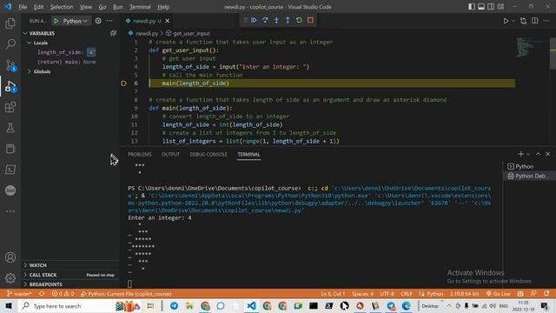
Task: Start debugging with green play button
Action: click(56, 21)
